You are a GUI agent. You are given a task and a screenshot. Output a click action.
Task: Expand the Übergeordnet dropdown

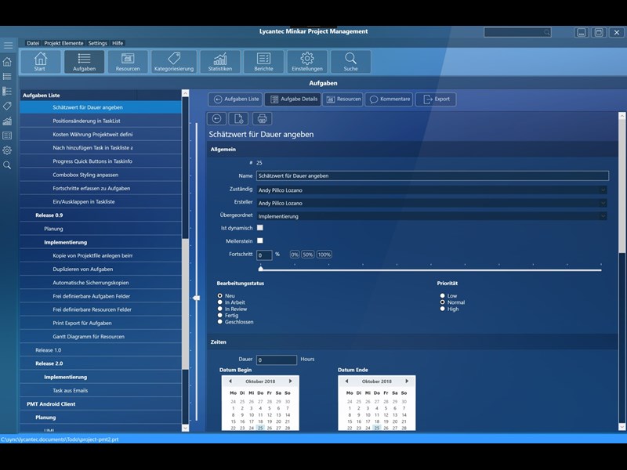pos(432,216)
